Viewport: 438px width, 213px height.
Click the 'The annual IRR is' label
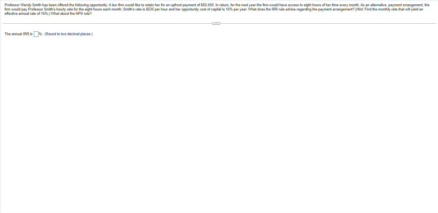tap(19, 34)
